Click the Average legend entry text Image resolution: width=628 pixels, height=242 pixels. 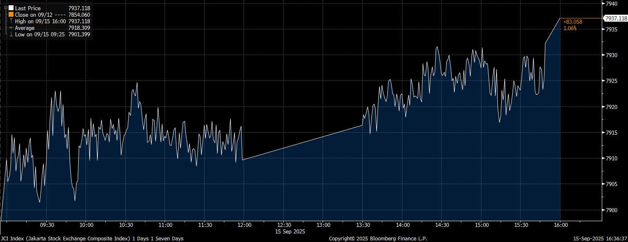click(25, 28)
